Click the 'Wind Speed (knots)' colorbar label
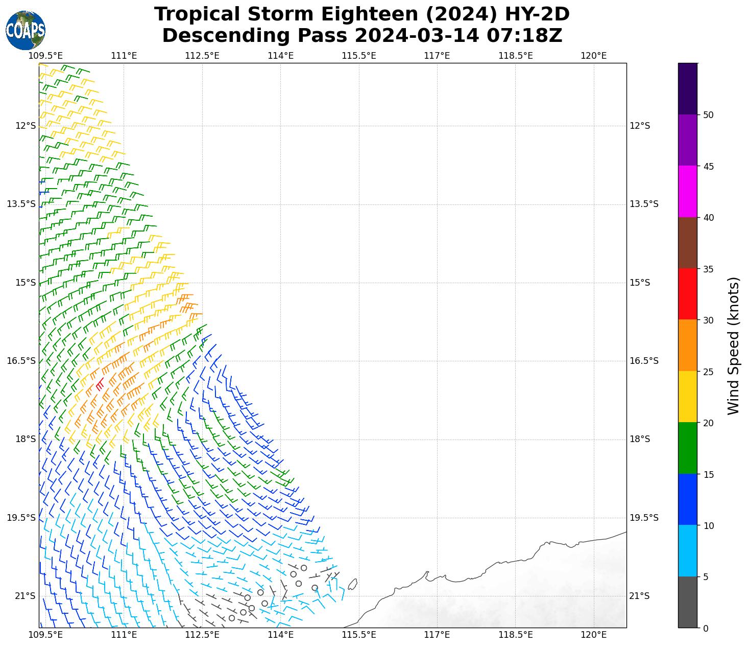The width and height of the screenshot is (748, 646). [x=733, y=346]
